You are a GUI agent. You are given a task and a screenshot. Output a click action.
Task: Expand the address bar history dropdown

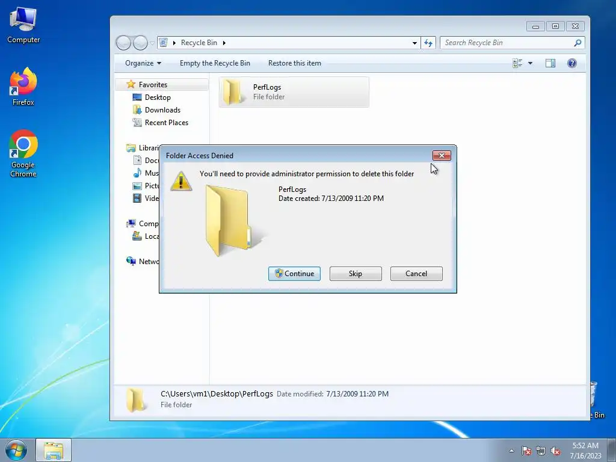414,43
